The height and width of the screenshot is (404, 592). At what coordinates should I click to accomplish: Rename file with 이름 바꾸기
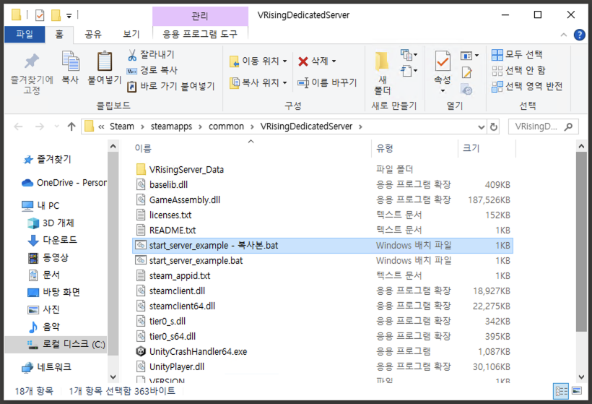pos(327,82)
